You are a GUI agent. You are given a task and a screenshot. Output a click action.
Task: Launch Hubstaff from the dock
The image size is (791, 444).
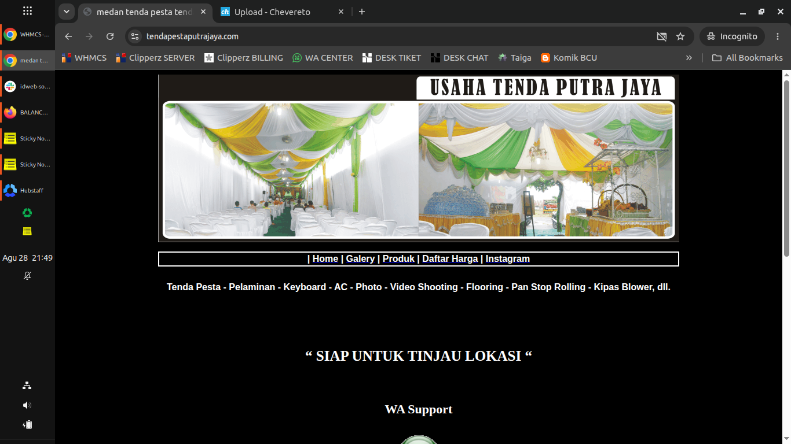coord(27,191)
